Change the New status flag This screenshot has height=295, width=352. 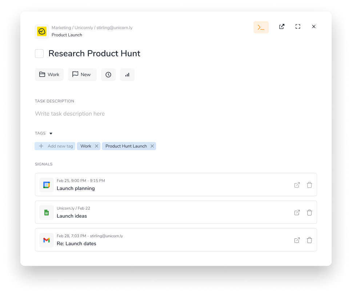point(82,74)
